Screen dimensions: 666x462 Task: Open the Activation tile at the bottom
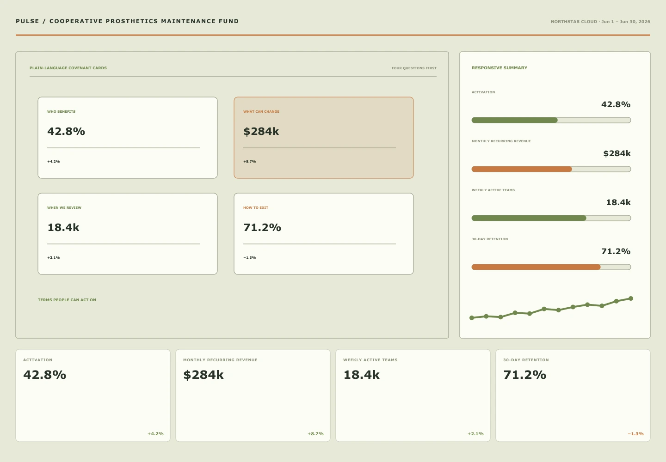93,395
